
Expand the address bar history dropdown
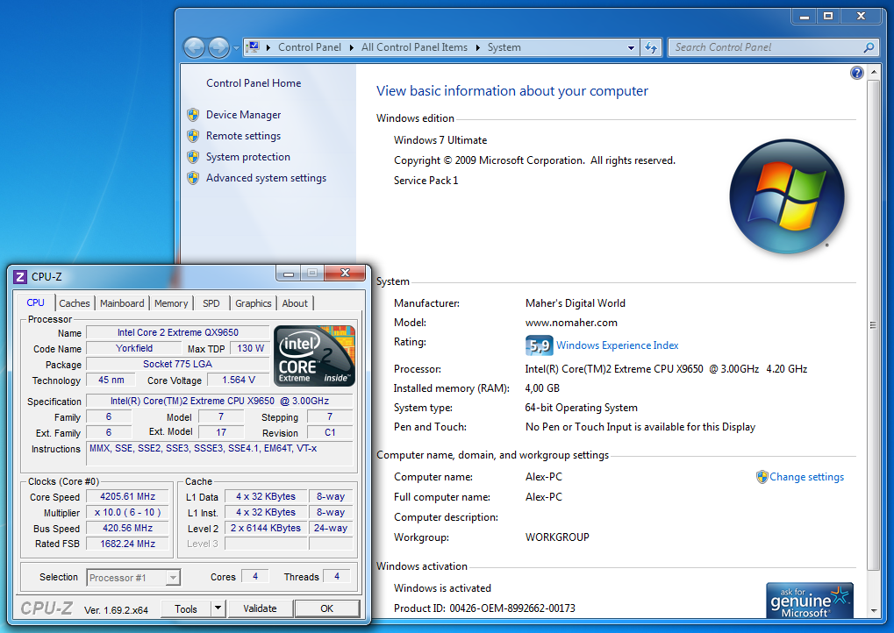(631, 47)
